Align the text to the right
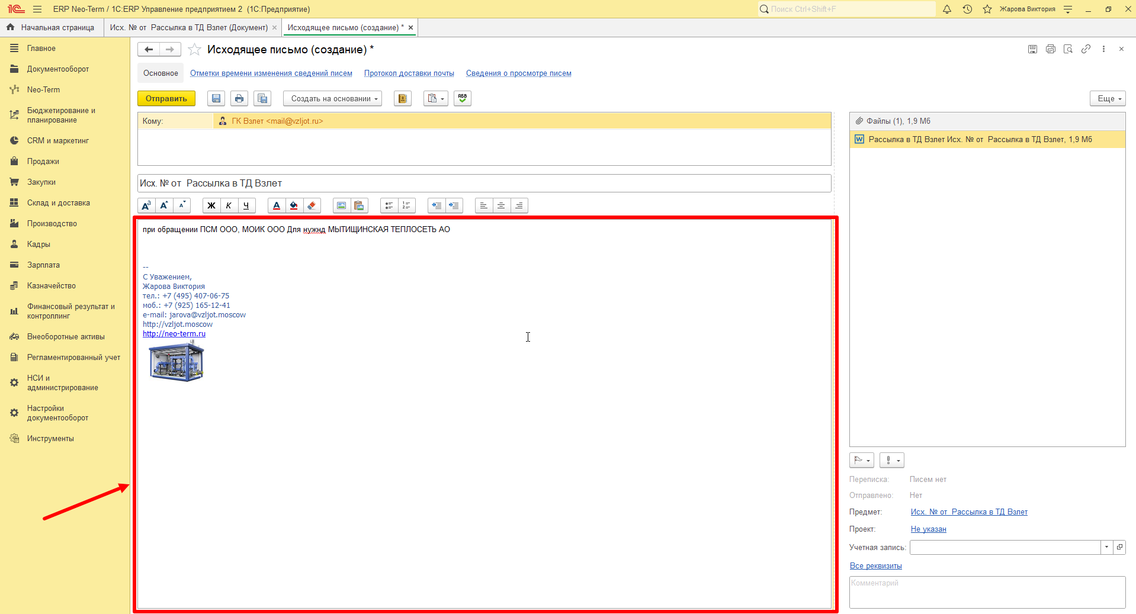 coord(519,205)
